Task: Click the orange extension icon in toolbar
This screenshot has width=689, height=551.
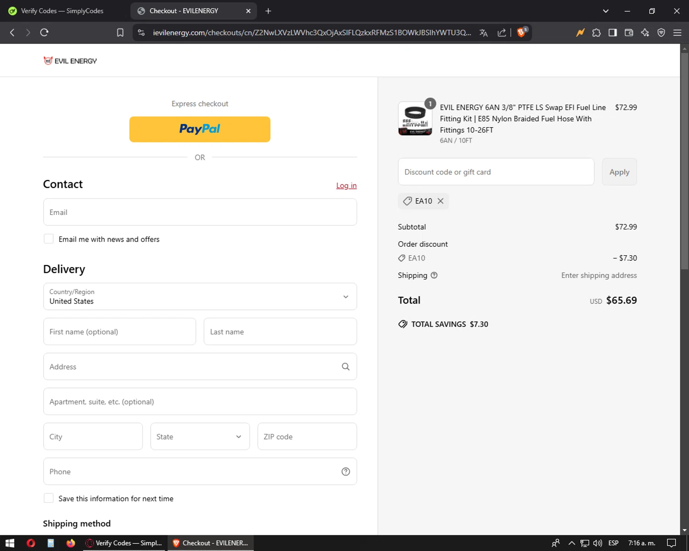Action: 580,33
